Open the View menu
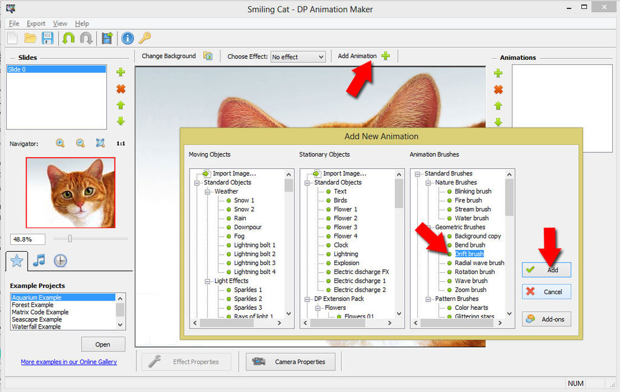 60,24
